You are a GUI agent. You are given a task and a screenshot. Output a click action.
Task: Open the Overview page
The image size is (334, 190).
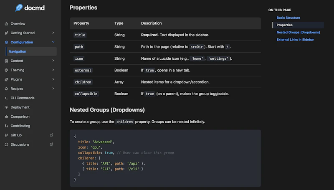click(18, 24)
